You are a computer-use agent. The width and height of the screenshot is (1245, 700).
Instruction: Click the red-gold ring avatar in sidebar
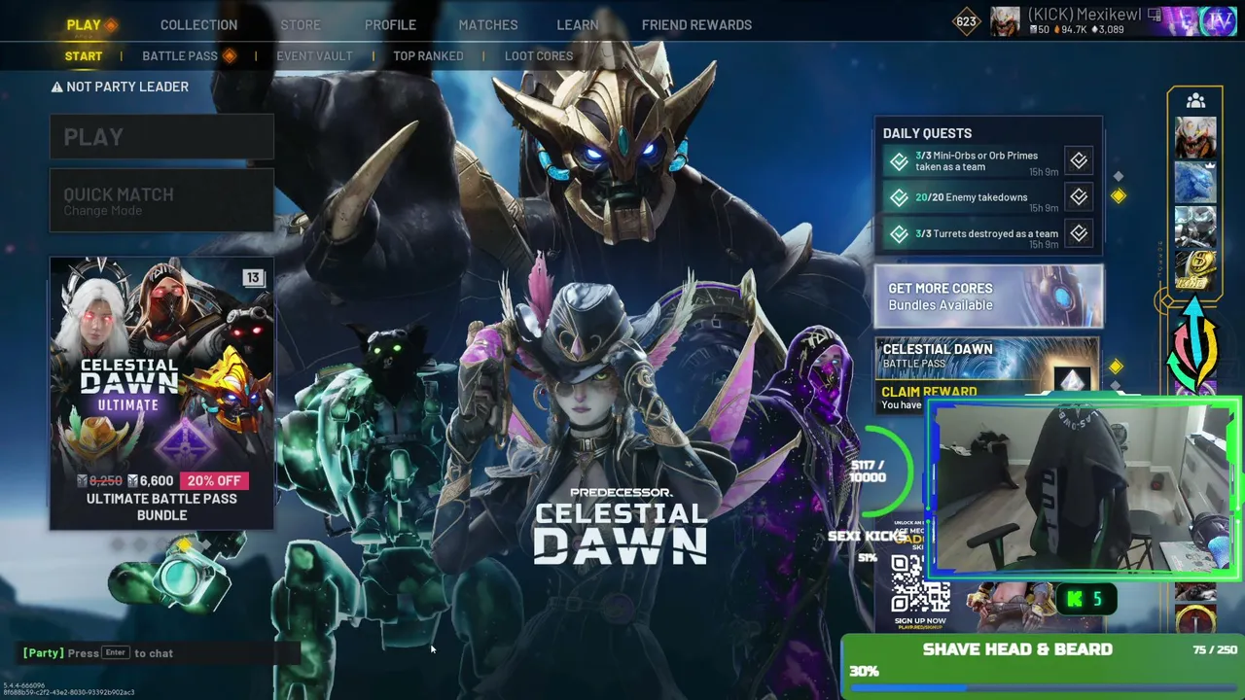[1195, 619]
